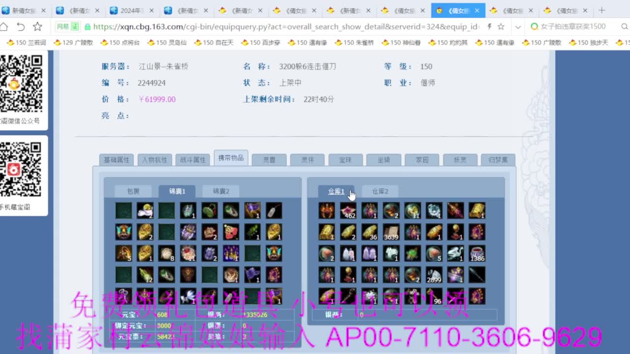
Task: Open the 人物抗性 tab
Action: [155, 160]
